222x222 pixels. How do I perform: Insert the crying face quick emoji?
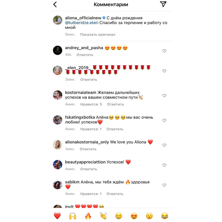(119, 216)
